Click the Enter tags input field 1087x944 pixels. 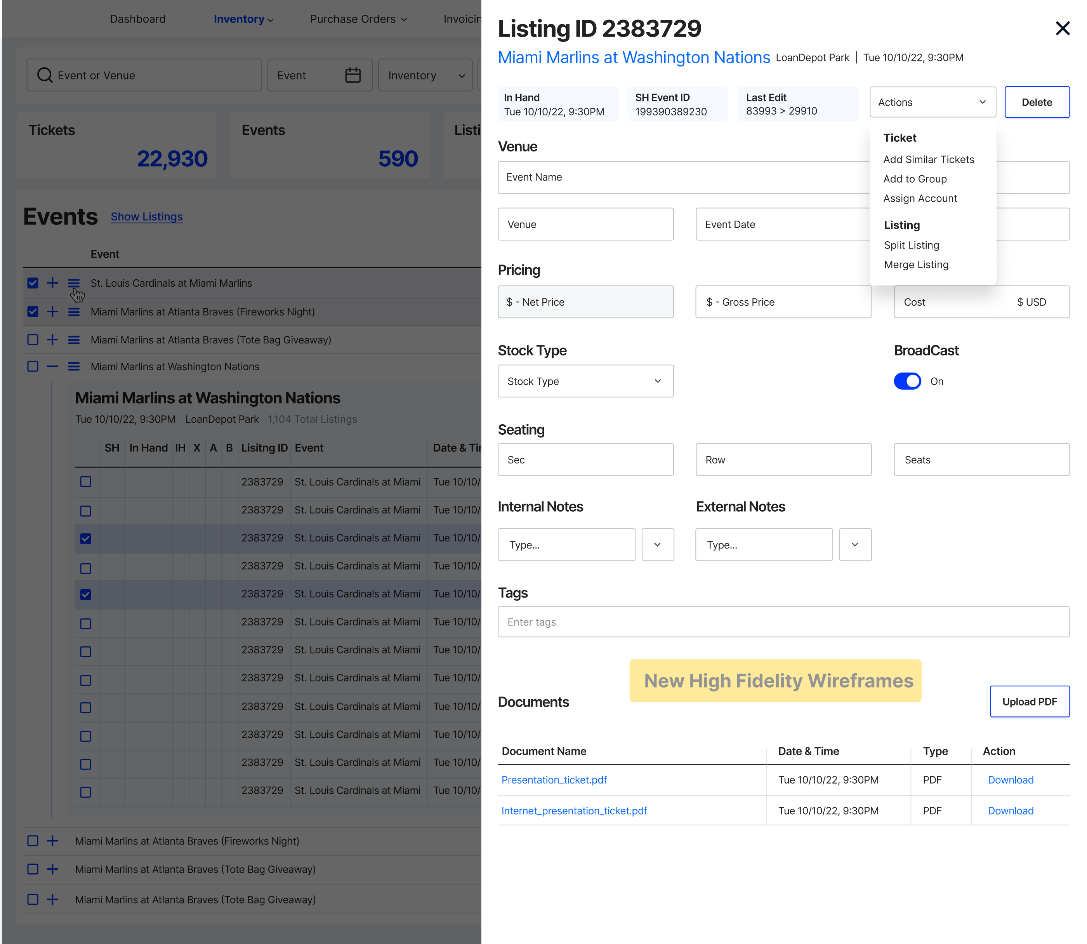[x=783, y=622]
